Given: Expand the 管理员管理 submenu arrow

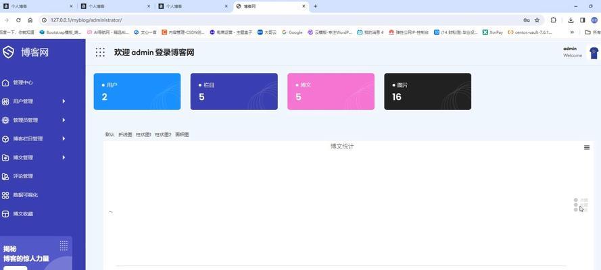Looking at the screenshot, I should tap(64, 120).
